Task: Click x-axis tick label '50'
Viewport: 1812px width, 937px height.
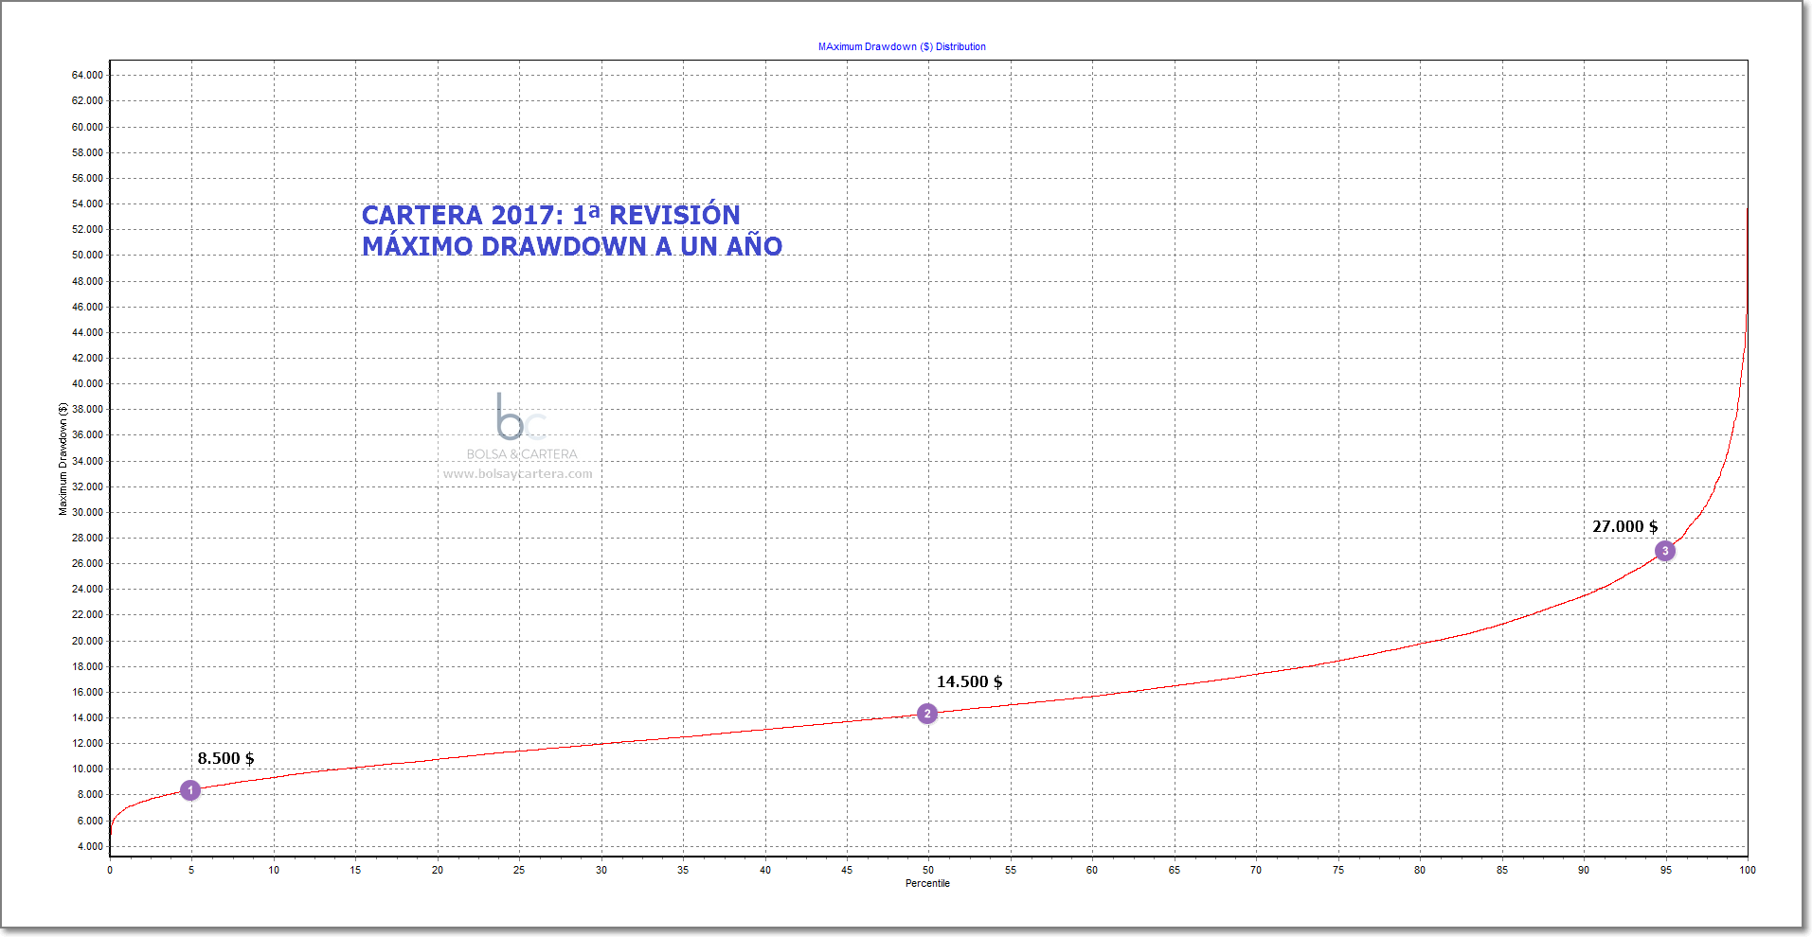Action: coord(928,870)
